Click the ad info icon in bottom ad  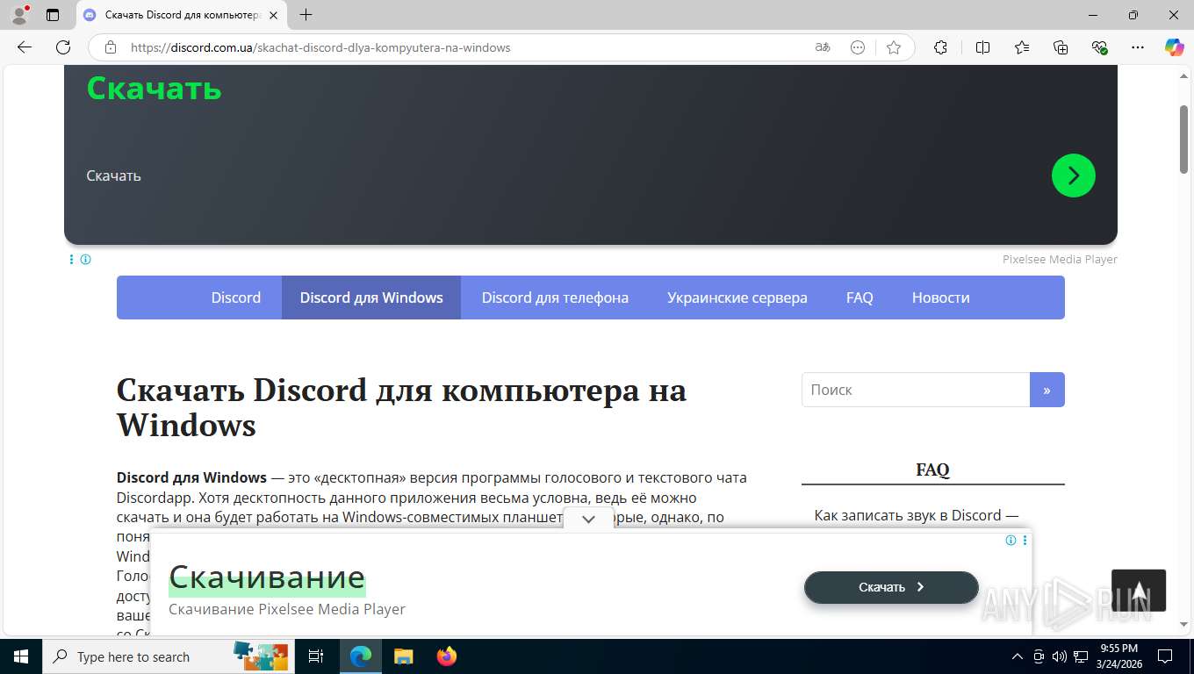click(x=1011, y=541)
